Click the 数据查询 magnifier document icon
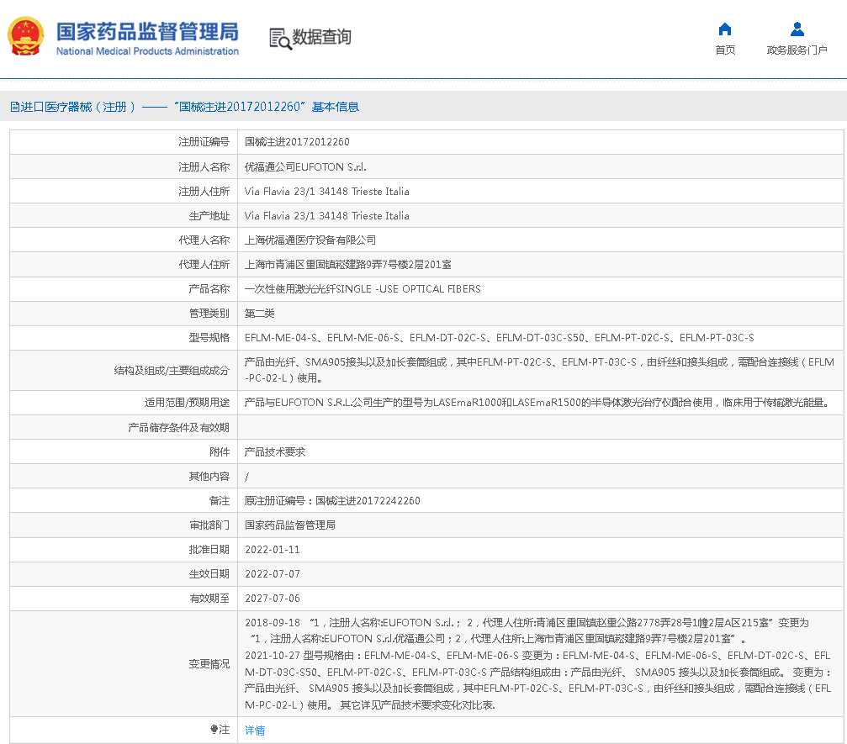The image size is (847, 744). point(279,38)
